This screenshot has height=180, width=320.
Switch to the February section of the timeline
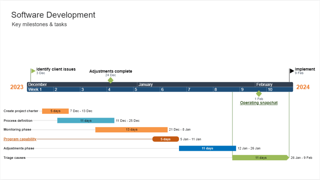click(x=264, y=84)
